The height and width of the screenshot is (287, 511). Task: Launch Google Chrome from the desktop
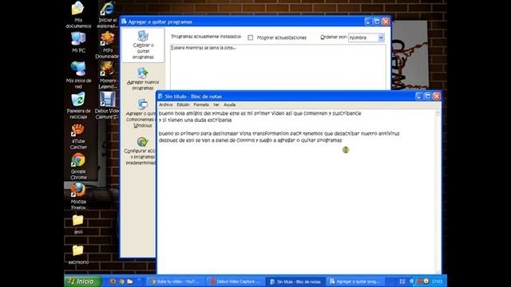78,167
